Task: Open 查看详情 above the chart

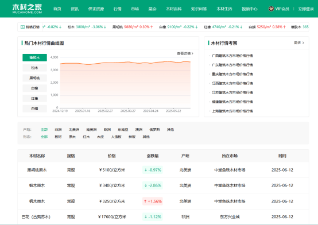Action: point(185,53)
